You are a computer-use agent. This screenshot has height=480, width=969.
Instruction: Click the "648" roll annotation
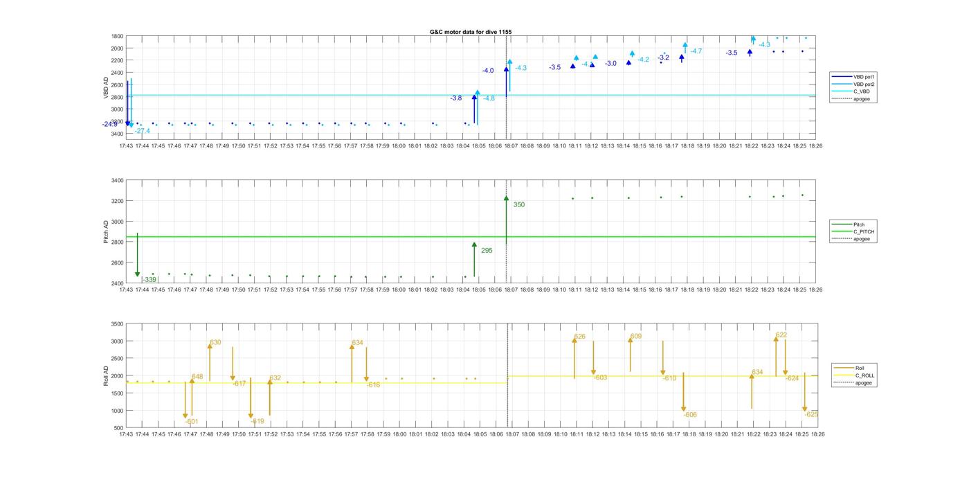pos(197,377)
